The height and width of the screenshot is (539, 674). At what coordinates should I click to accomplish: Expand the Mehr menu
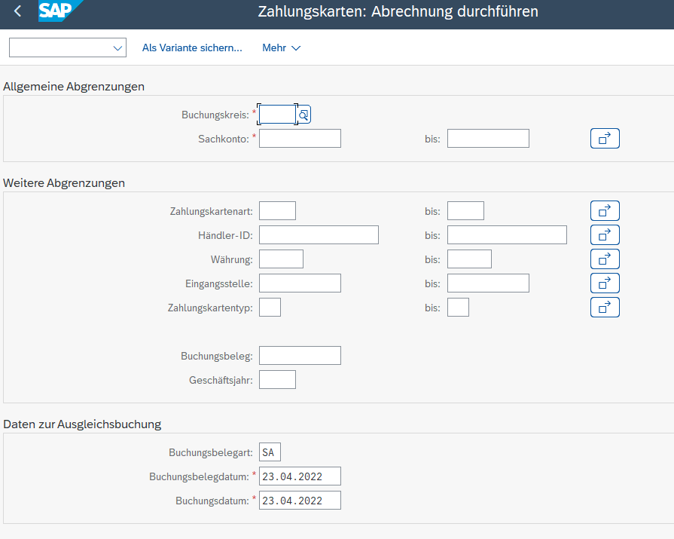pos(281,48)
